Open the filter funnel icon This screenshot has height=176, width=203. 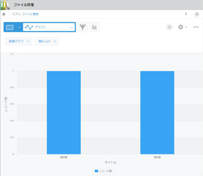[x=83, y=27]
